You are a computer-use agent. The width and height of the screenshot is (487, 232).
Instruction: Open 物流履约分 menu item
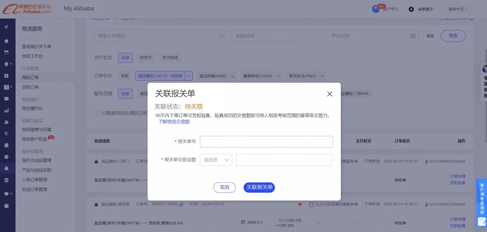pyautogui.click(x=32, y=108)
